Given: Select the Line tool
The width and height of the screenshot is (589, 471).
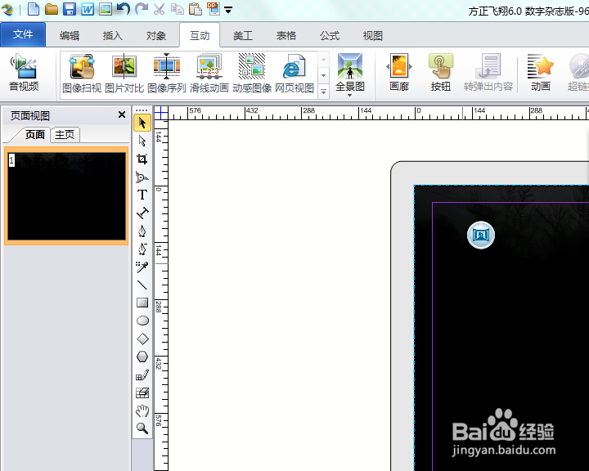Looking at the screenshot, I should (x=142, y=285).
